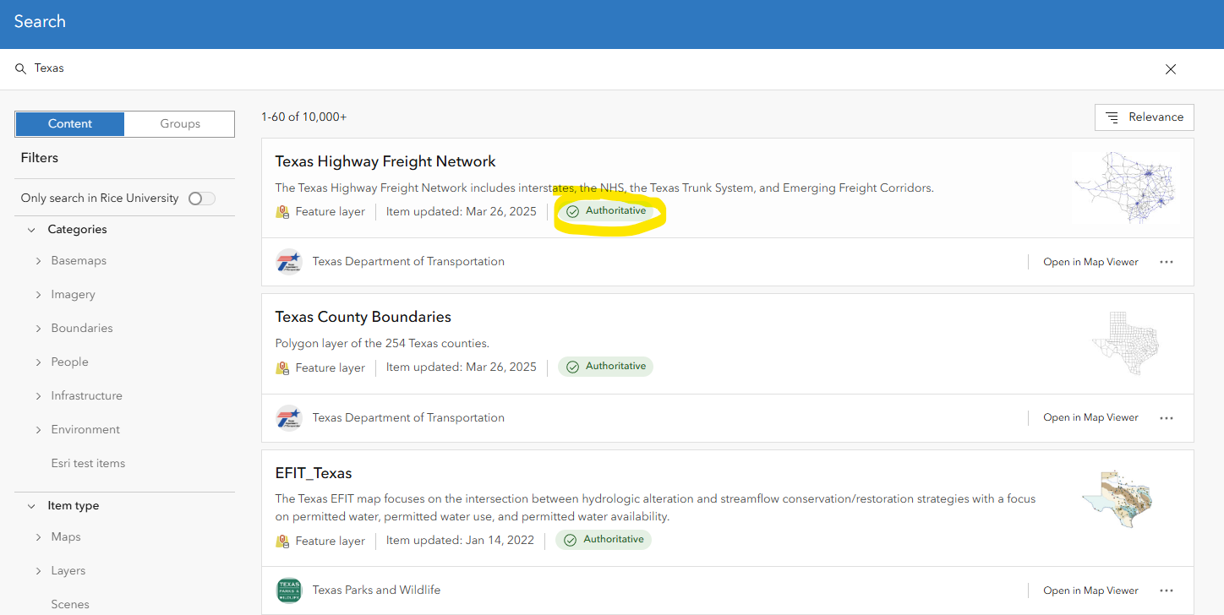Expand the Maps item type
Screen dimensions: 1224x615
[x=38, y=537]
